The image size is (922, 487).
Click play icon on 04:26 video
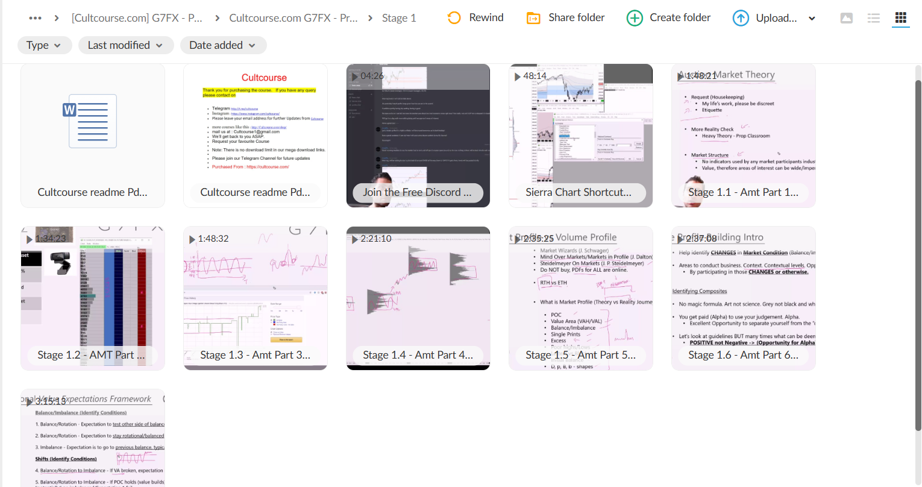pyautogui.click(x=355, y=77)
